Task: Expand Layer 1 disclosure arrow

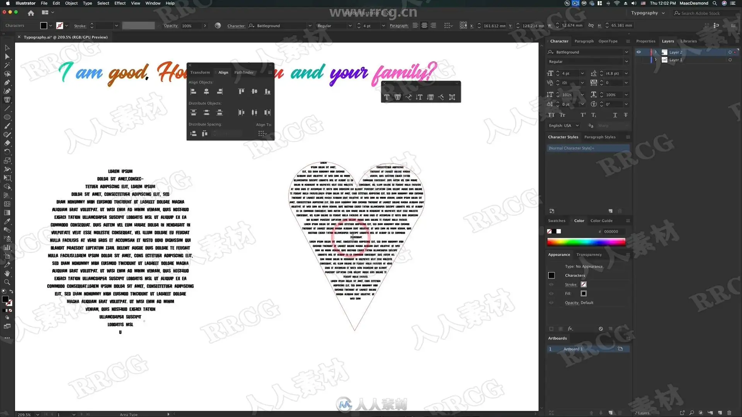Action: tap(655, 60)
